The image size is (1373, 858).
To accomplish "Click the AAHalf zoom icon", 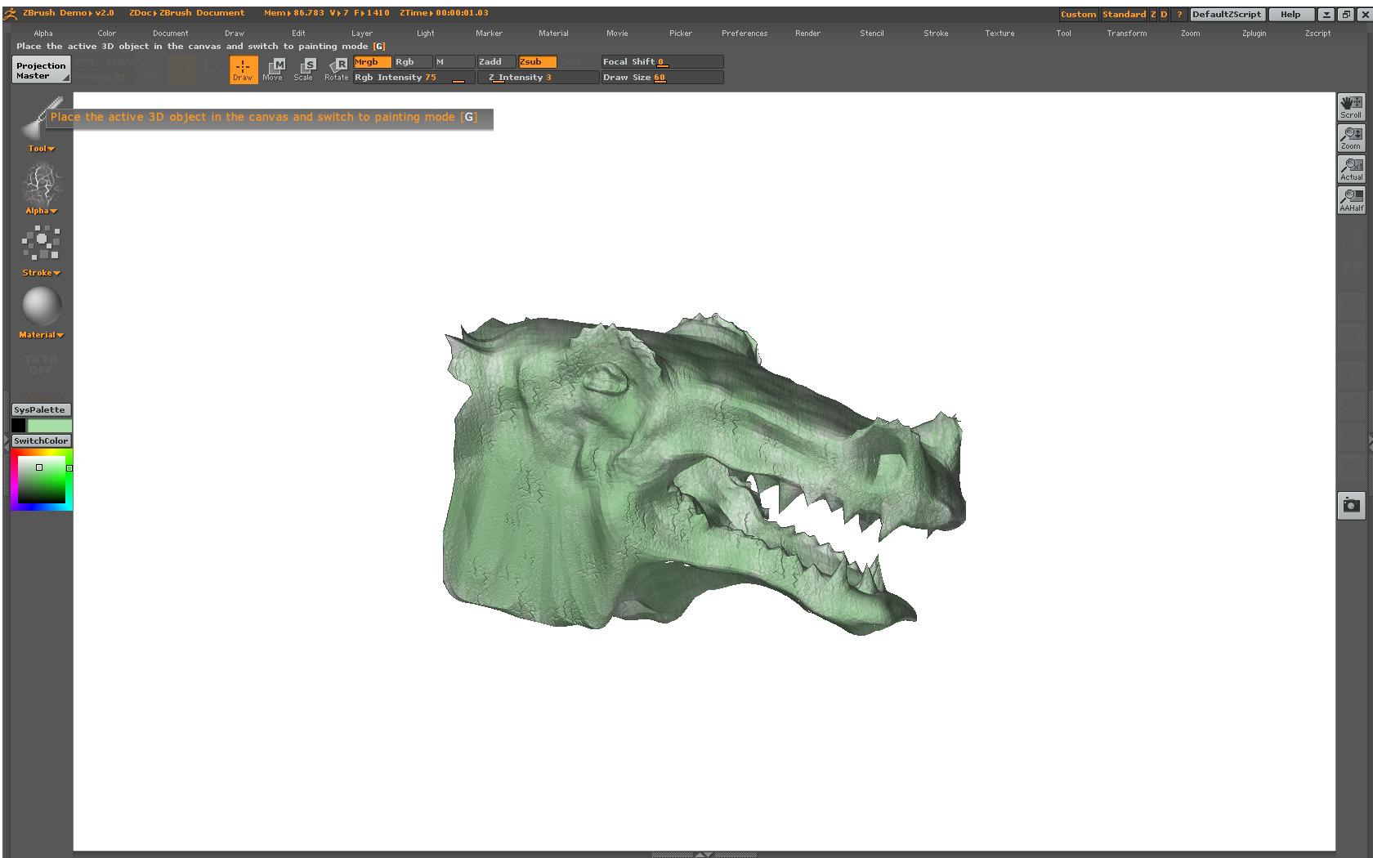I will pos(1351,200).
